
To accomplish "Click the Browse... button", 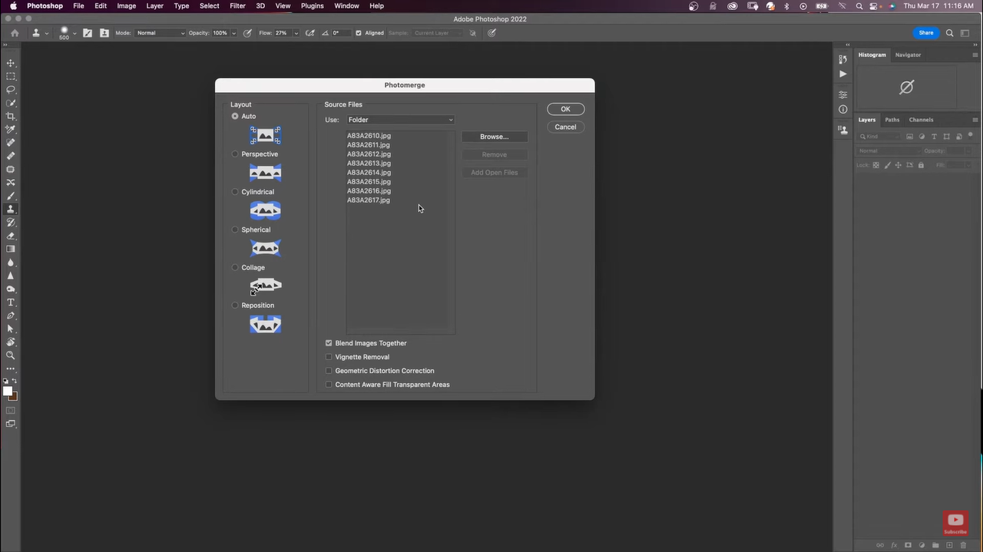I will coord(495,137).
